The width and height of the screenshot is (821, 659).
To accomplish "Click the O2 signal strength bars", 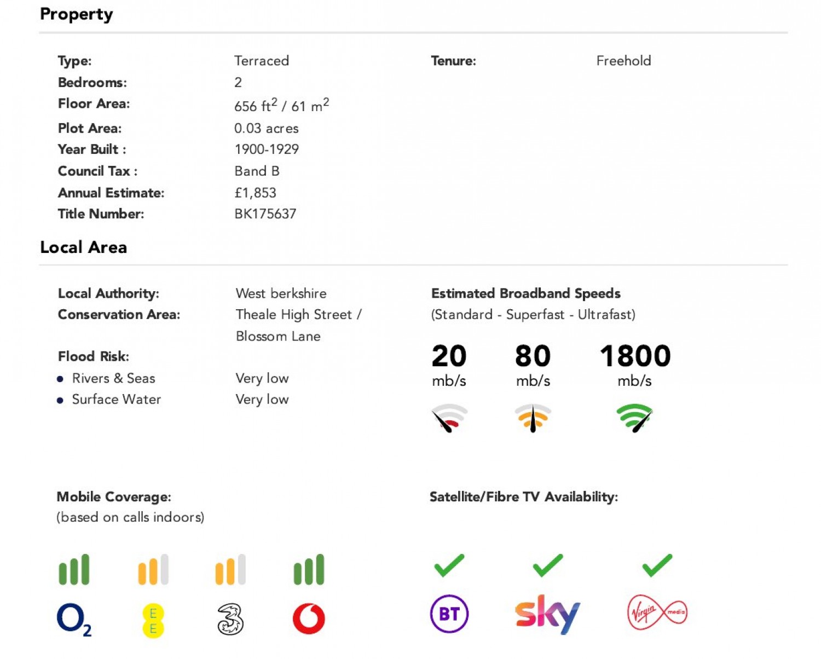I will pyautogui.click(x=74, y=570).
